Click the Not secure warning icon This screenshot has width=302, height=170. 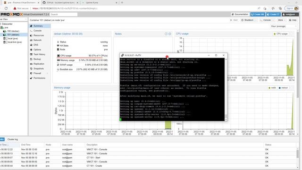click(x=15, y=8)
